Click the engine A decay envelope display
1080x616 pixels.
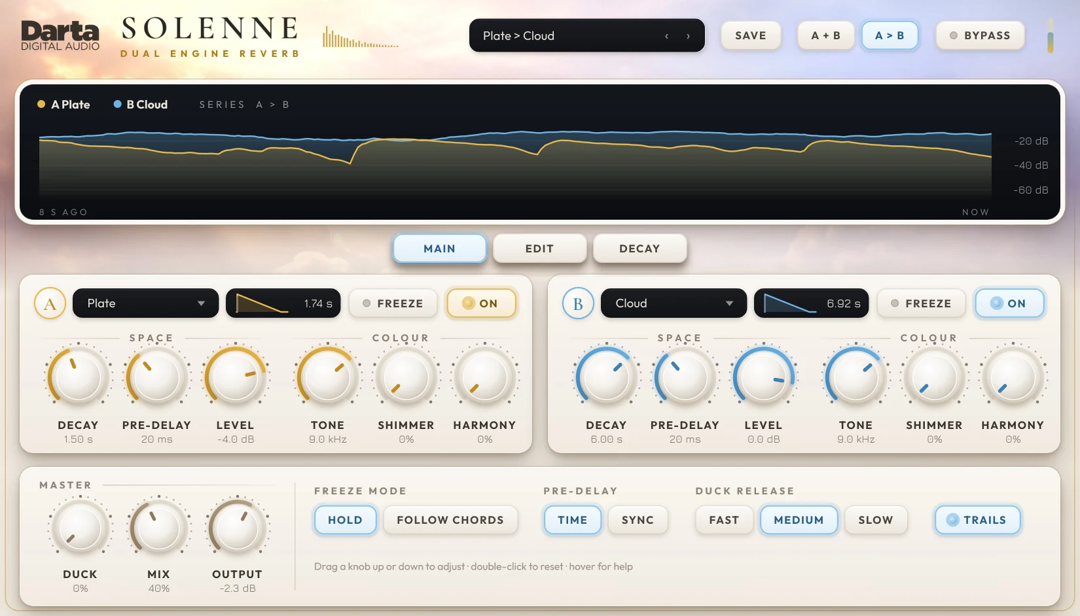(283, 303)
